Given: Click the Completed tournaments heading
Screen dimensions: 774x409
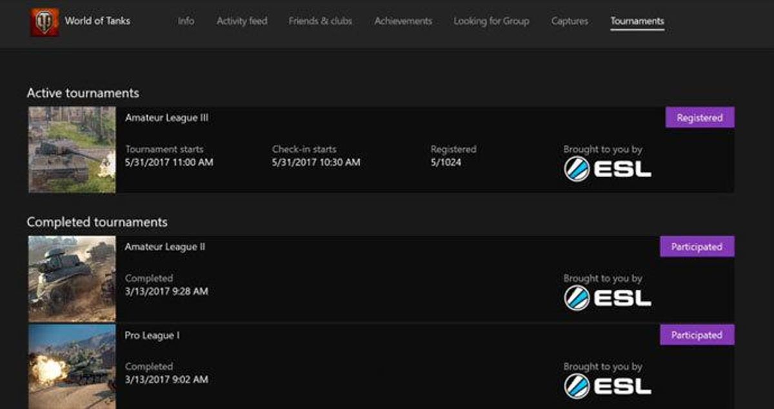Looking at the screenshot, I should tap(97, 222).
